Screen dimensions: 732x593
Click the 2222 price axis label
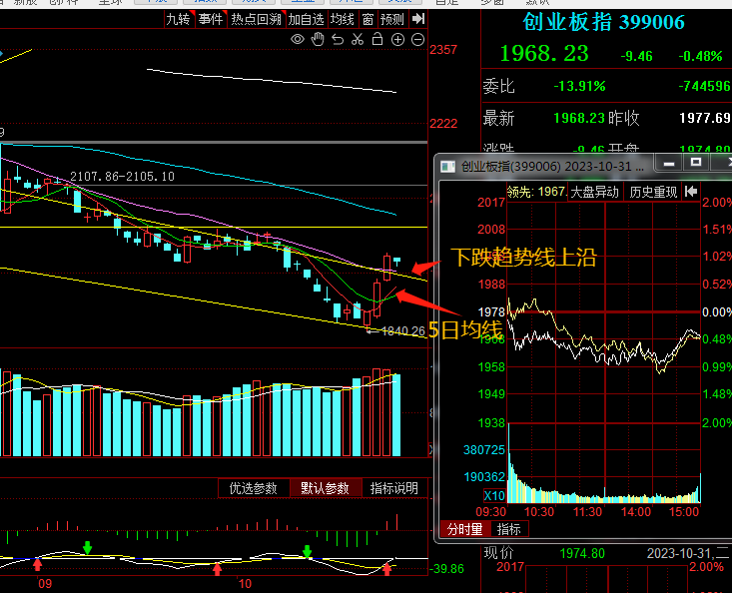coord(443,123)
